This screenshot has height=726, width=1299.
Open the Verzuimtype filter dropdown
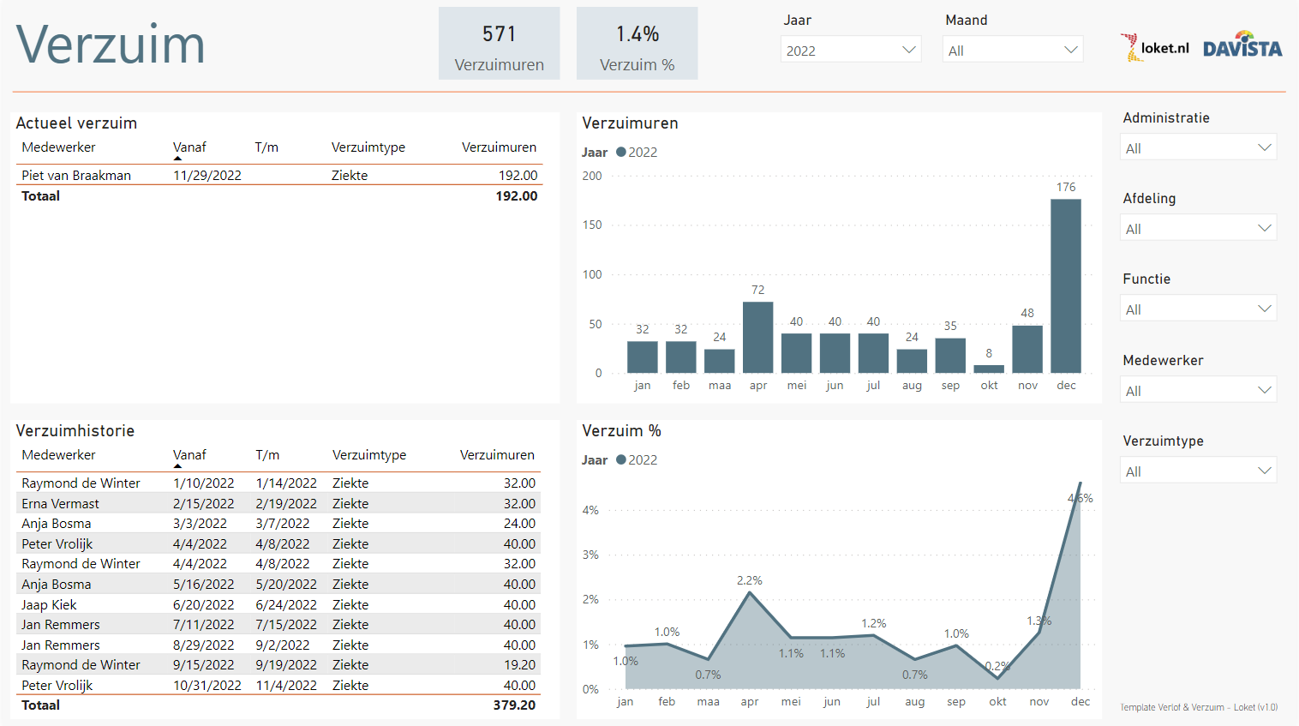click(1263, 471)
